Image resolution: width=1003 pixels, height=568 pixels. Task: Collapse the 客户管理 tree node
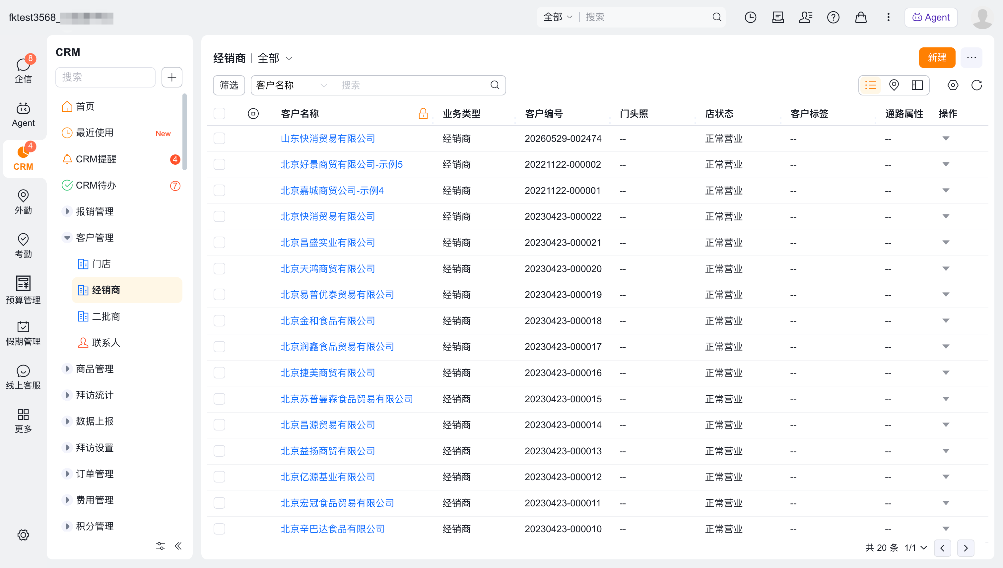67,238
